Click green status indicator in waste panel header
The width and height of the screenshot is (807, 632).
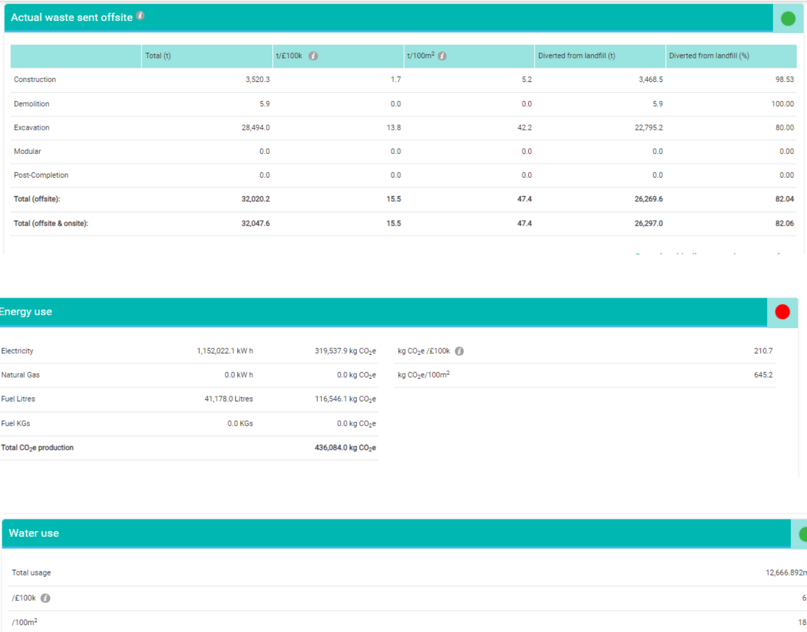pyautogui.click(x=788, y=18)
